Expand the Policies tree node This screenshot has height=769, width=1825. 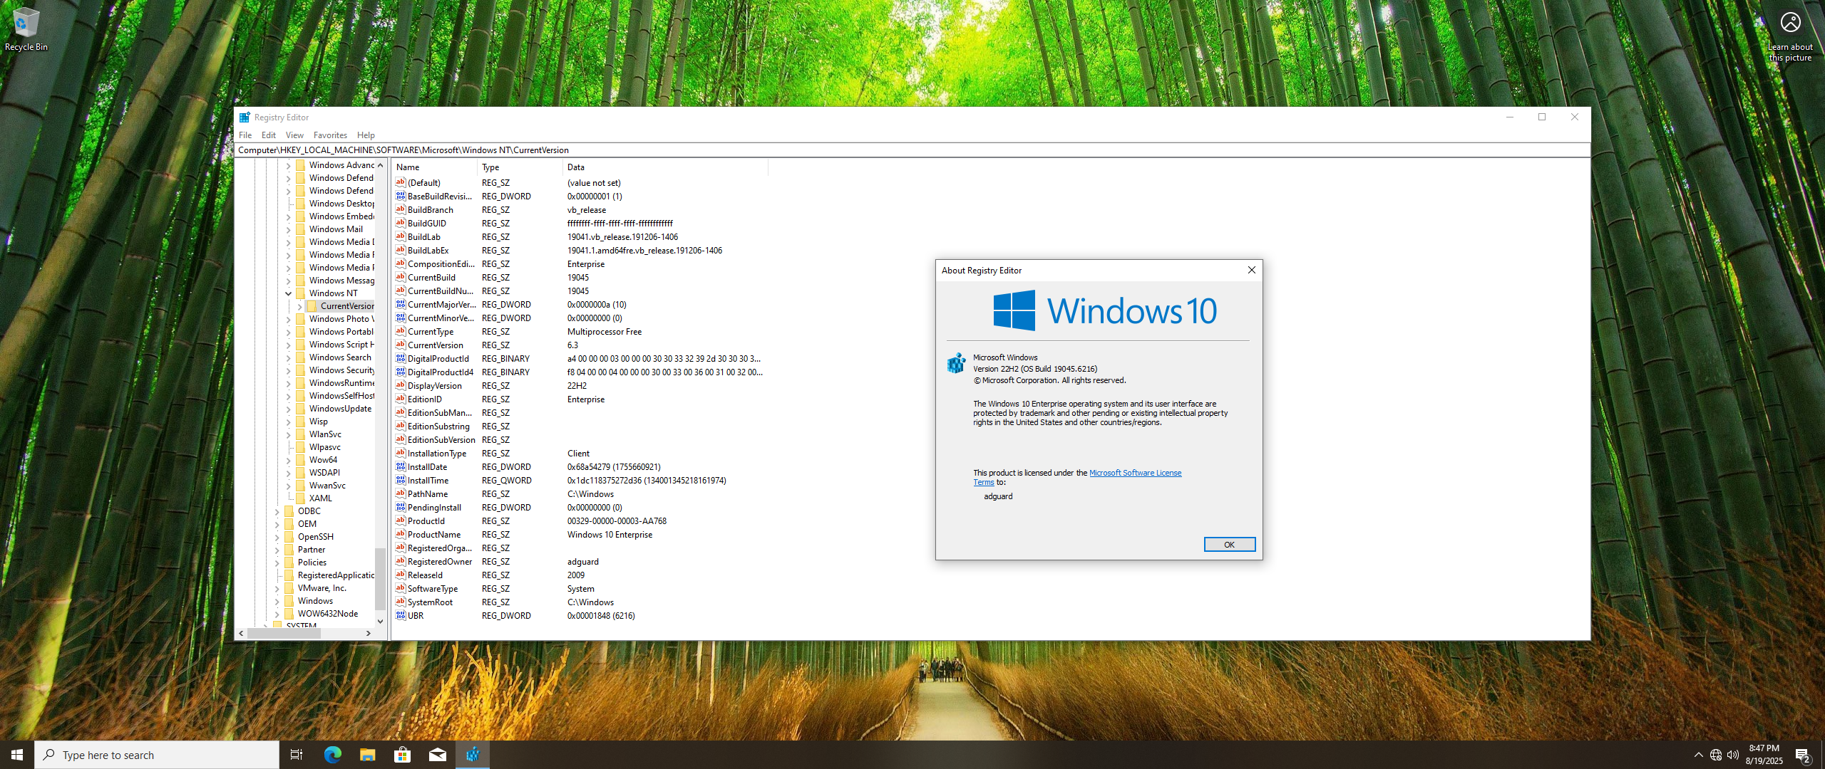pyautogui.click(x=277, y=563)
